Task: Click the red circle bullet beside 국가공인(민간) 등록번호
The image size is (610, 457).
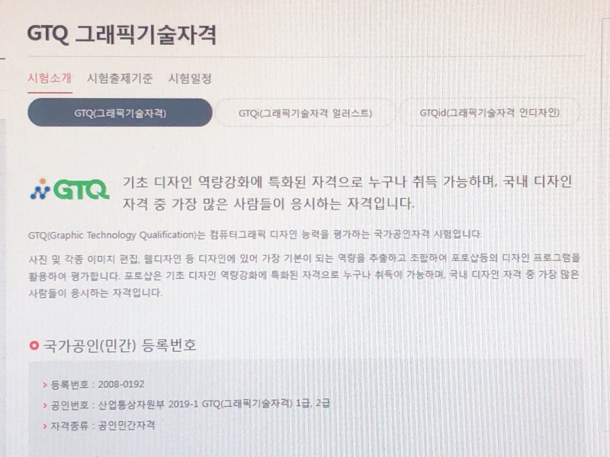Action: coord(34,345)
